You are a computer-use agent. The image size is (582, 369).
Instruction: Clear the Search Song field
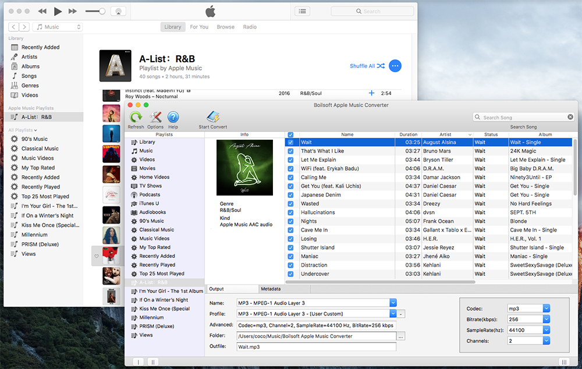pyautogui.click(x=570, y=117)
